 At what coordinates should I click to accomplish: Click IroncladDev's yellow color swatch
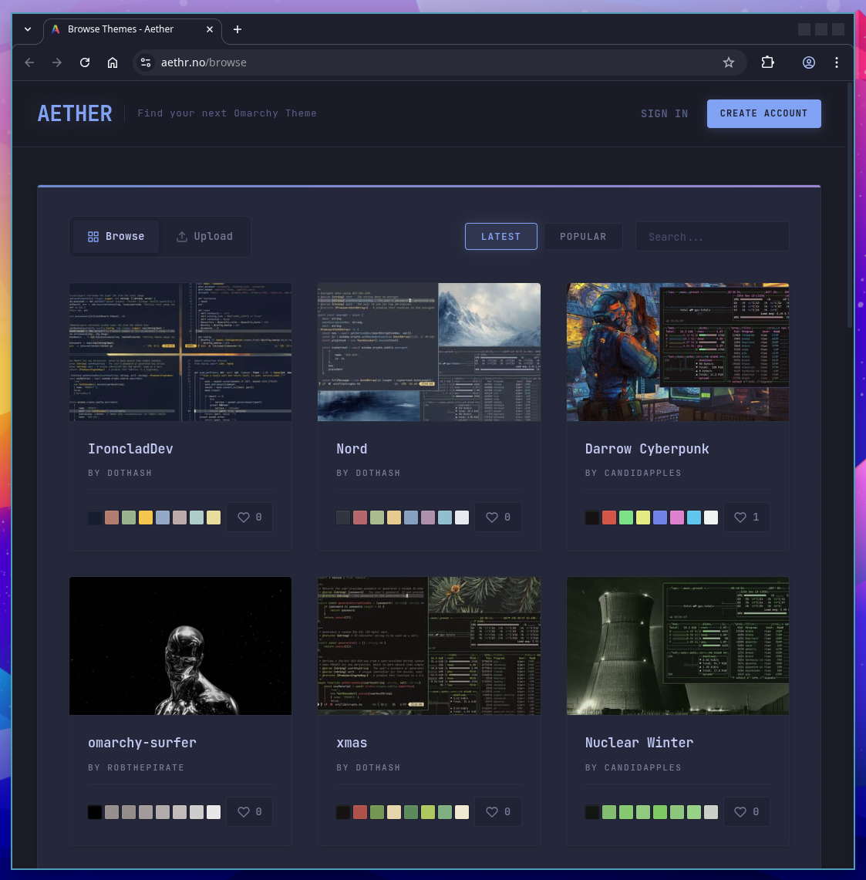point(146,518)
